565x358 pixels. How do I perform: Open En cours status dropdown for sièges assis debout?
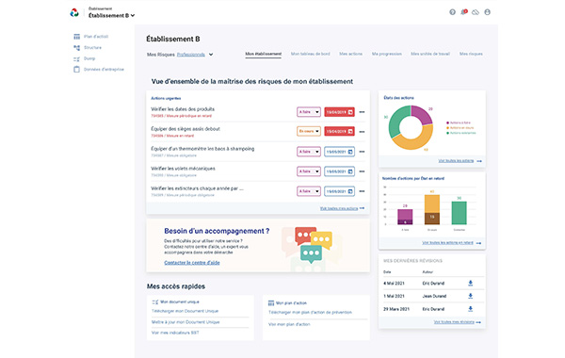pos(309,132)
